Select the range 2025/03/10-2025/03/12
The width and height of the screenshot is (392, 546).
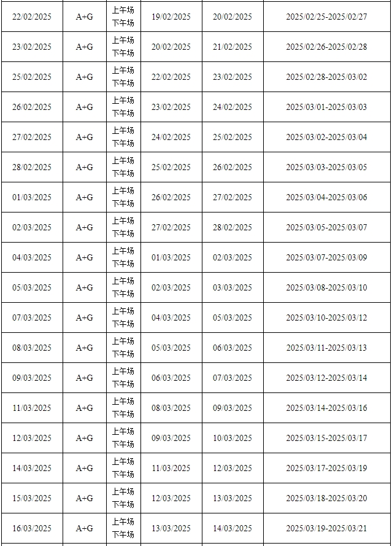click(x=326, y=318)
